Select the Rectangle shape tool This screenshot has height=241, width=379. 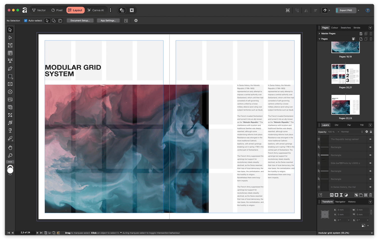[10, 76]
